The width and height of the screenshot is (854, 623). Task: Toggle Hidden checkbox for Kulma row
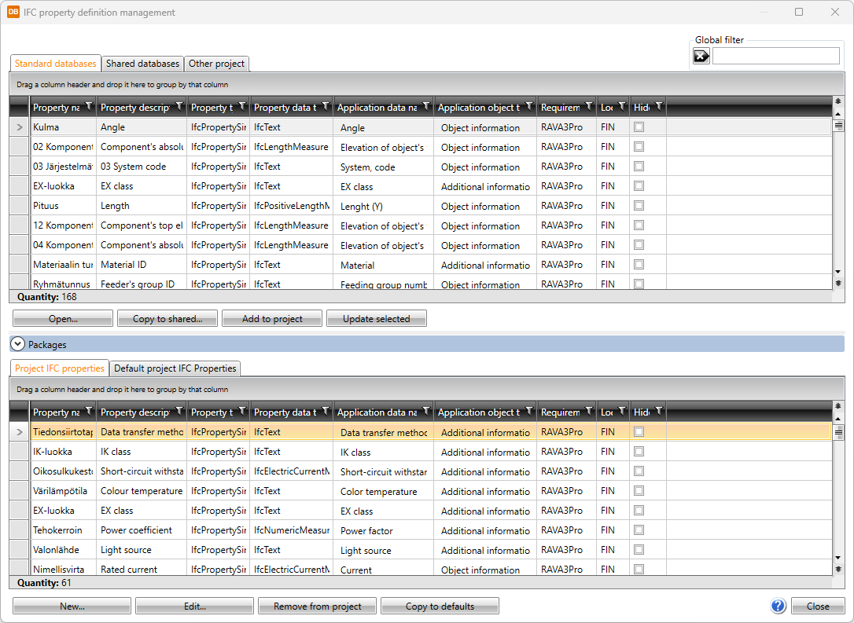pos(639,127)
